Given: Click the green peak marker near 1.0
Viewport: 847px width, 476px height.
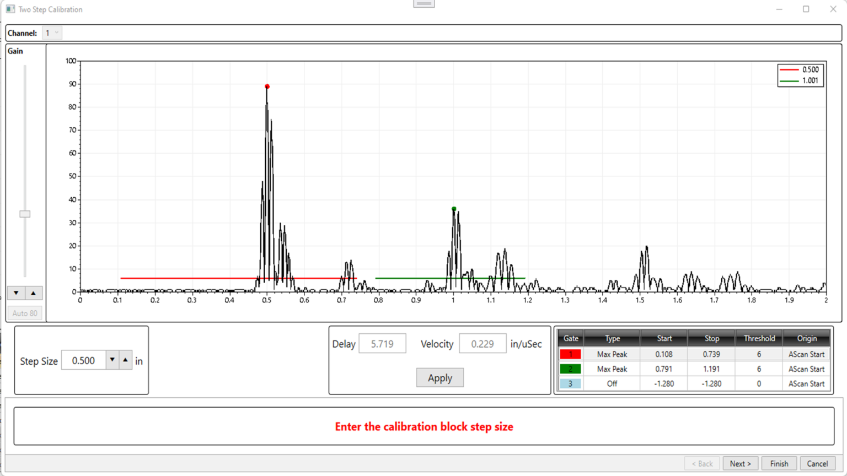Looking at the screenshot, I should pos(454,208).
